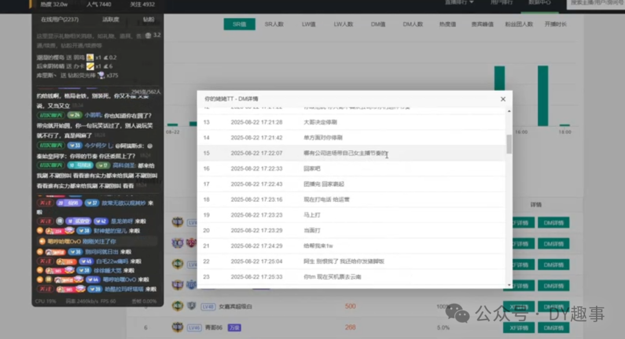Image resolution: width=625 pixels, height=339 pixels.
Task: Select the 回家吧 message in row 16
Action: 312,169
